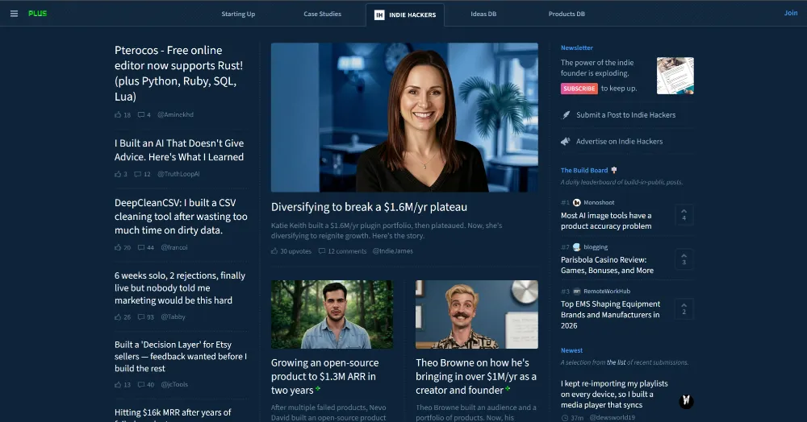The width and height of the screenshot is (807, 422).
Task: Click the RemoteWorkHub avatar icon
Action: 577,291
